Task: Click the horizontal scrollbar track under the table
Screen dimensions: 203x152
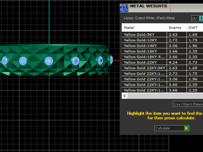Action: click(x=165, y=96)
